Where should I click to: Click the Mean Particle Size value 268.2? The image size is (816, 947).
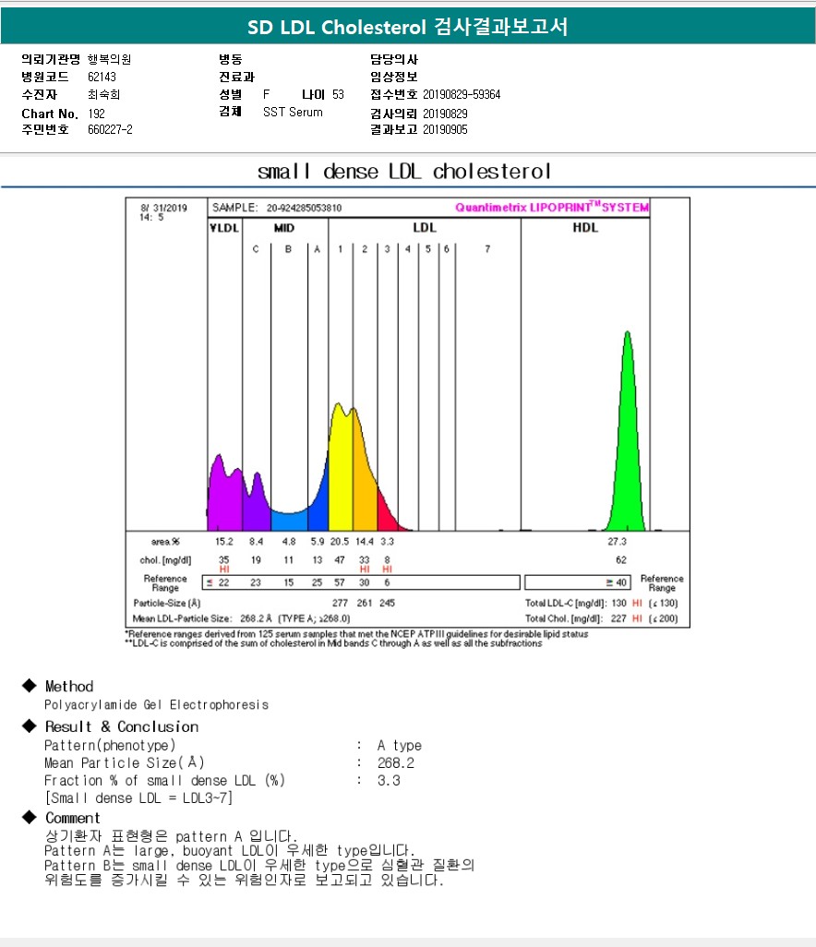click(x=395, y=763)
